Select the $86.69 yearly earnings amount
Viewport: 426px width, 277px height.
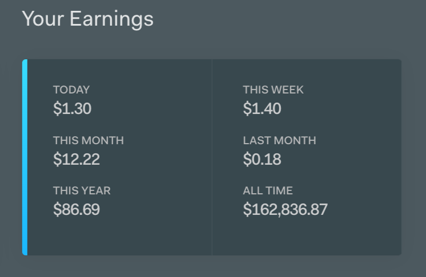(76, 209)
